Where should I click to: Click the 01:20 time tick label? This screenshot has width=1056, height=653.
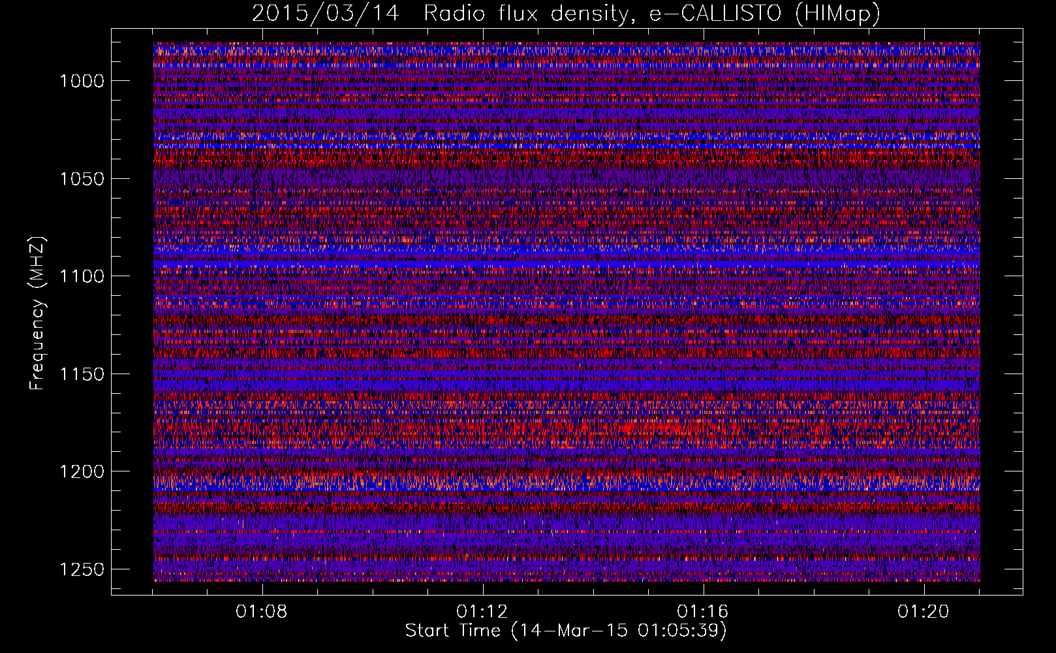[924, 612]
